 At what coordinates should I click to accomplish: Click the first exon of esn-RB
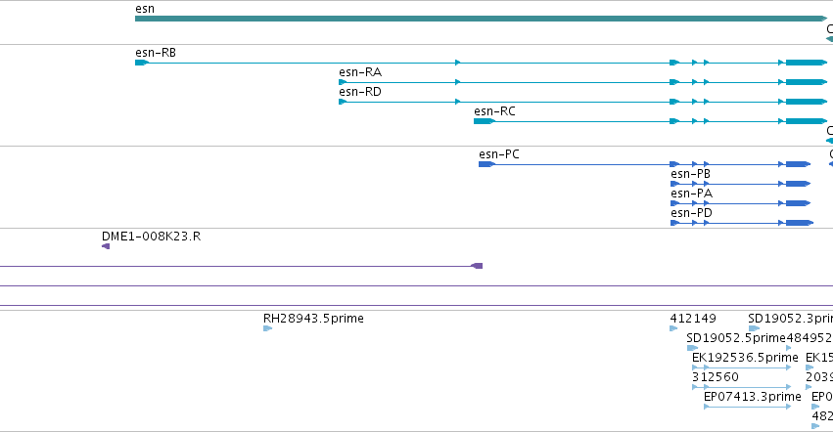[x=142, y=63]
